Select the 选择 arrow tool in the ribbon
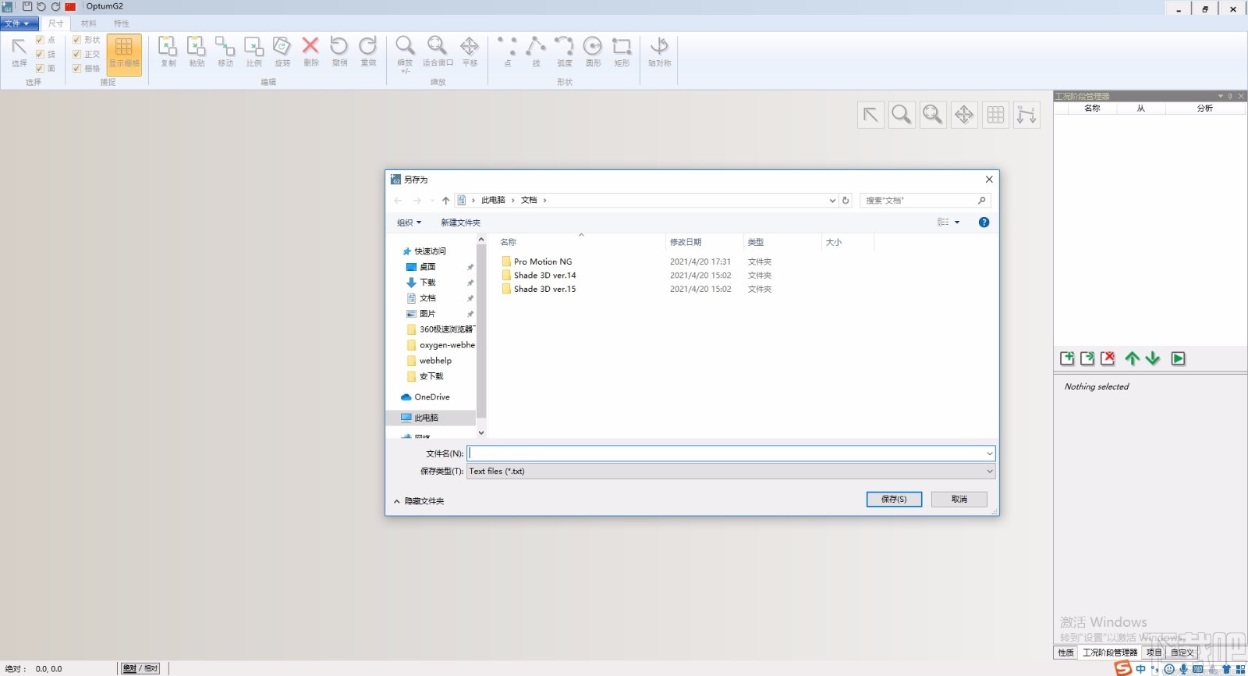Viewport: 1248px width, 676px height. click(19, 52)
